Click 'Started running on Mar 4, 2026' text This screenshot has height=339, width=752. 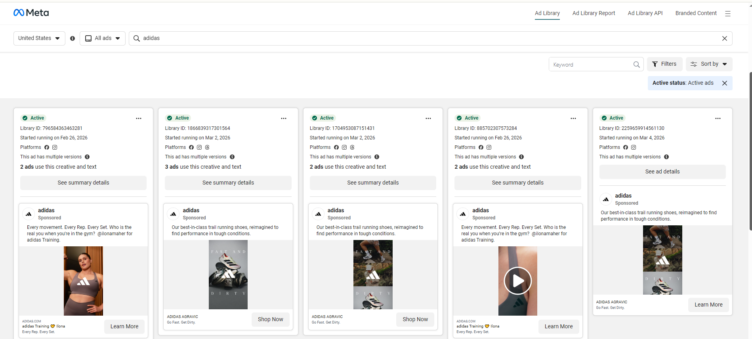[632, 138]
